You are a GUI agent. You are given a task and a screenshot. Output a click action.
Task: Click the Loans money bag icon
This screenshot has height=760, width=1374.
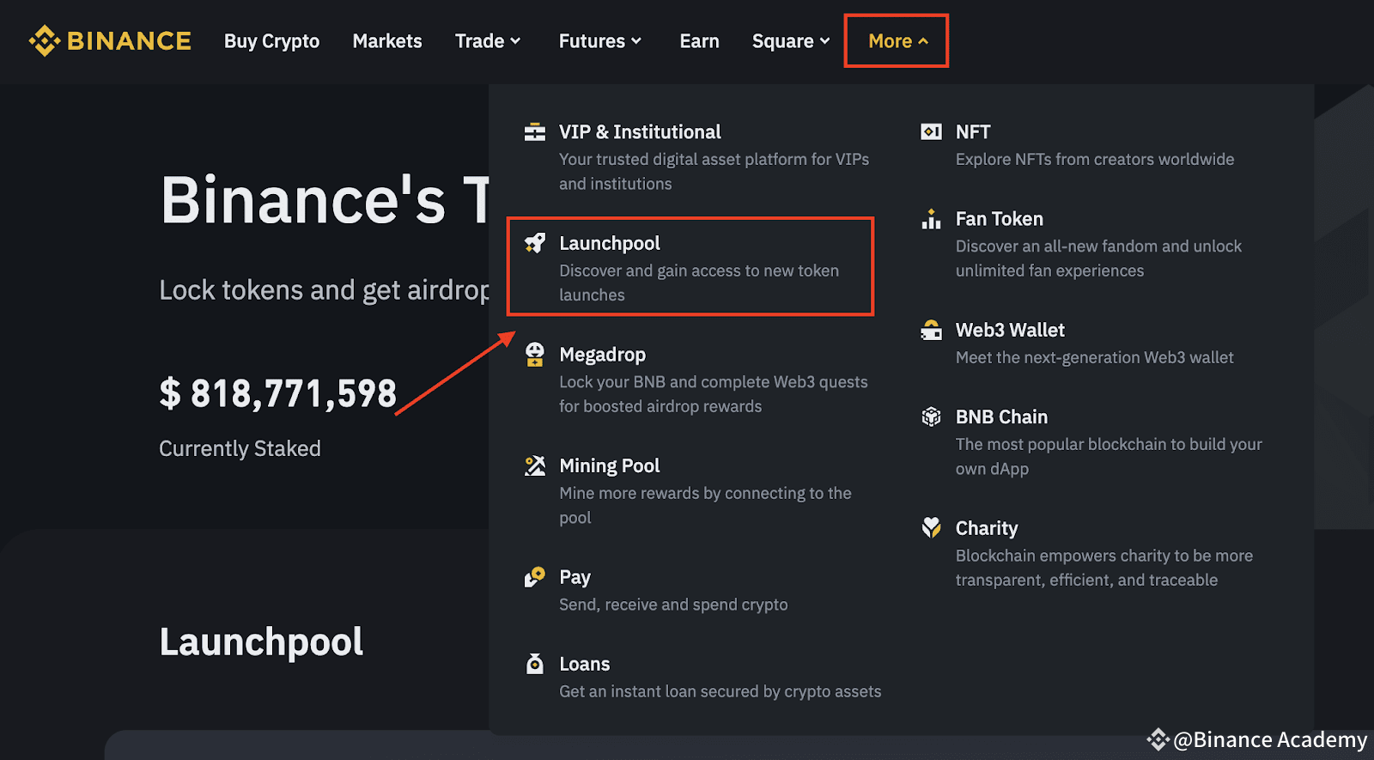click(535, 664)
